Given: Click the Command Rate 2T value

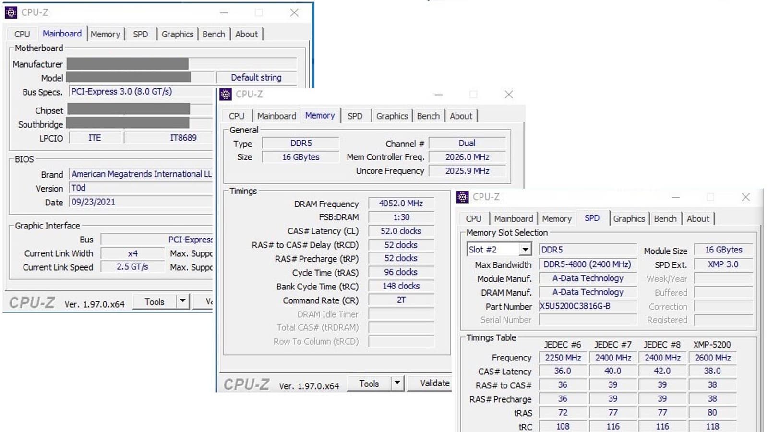Looking at the screenshot, I should click(x=401, y=300).
